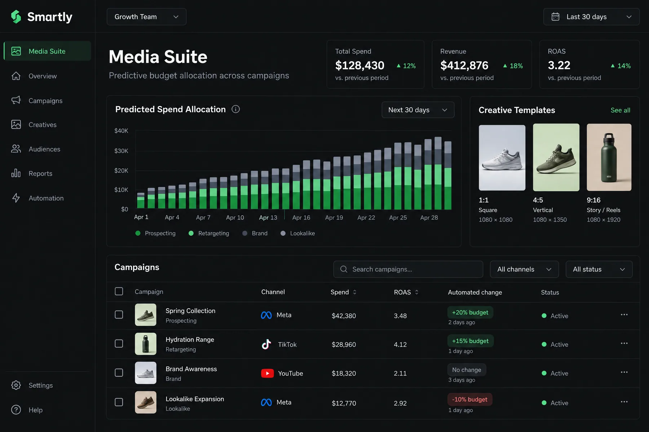The width and height of the screenshot is (649, 432).
Task: Click the Spend column sort arrows
Action: [354, 292]
